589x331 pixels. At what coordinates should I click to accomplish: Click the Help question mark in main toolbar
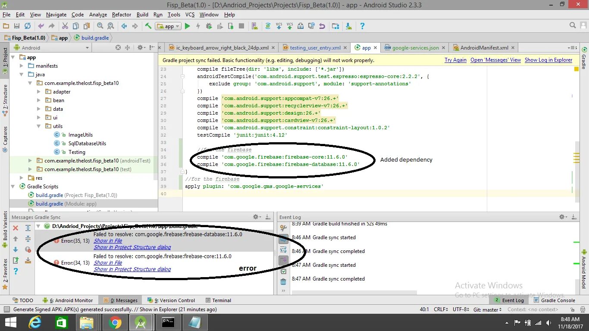pyautogui.click(x=362, y=26)
